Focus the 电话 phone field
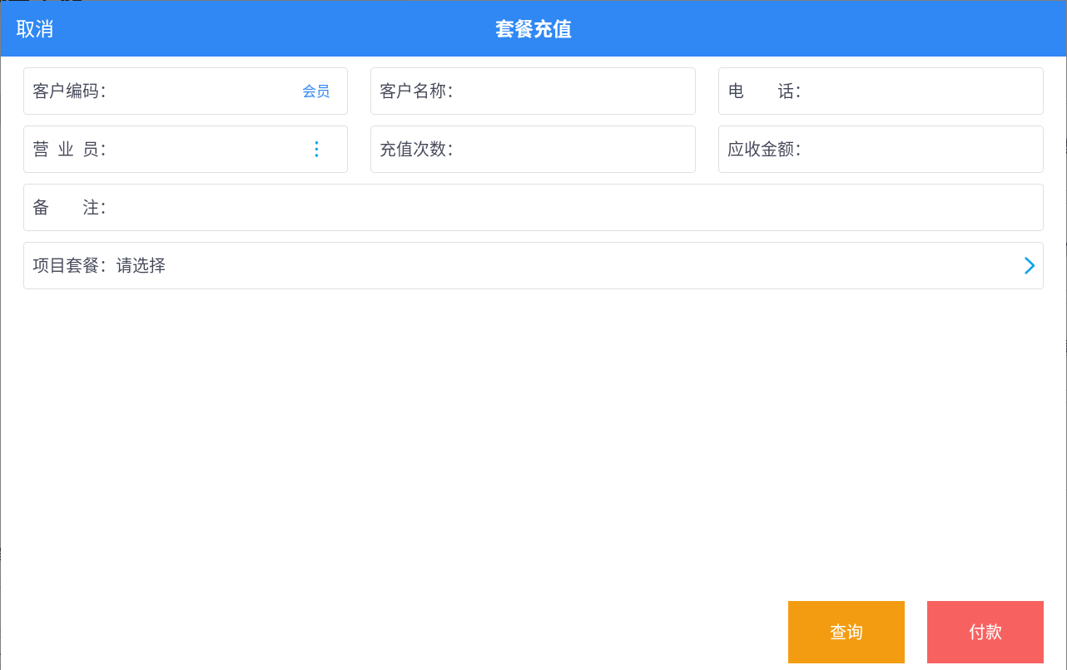Viewport: 1067px width, 670px height. pos(881,91)
